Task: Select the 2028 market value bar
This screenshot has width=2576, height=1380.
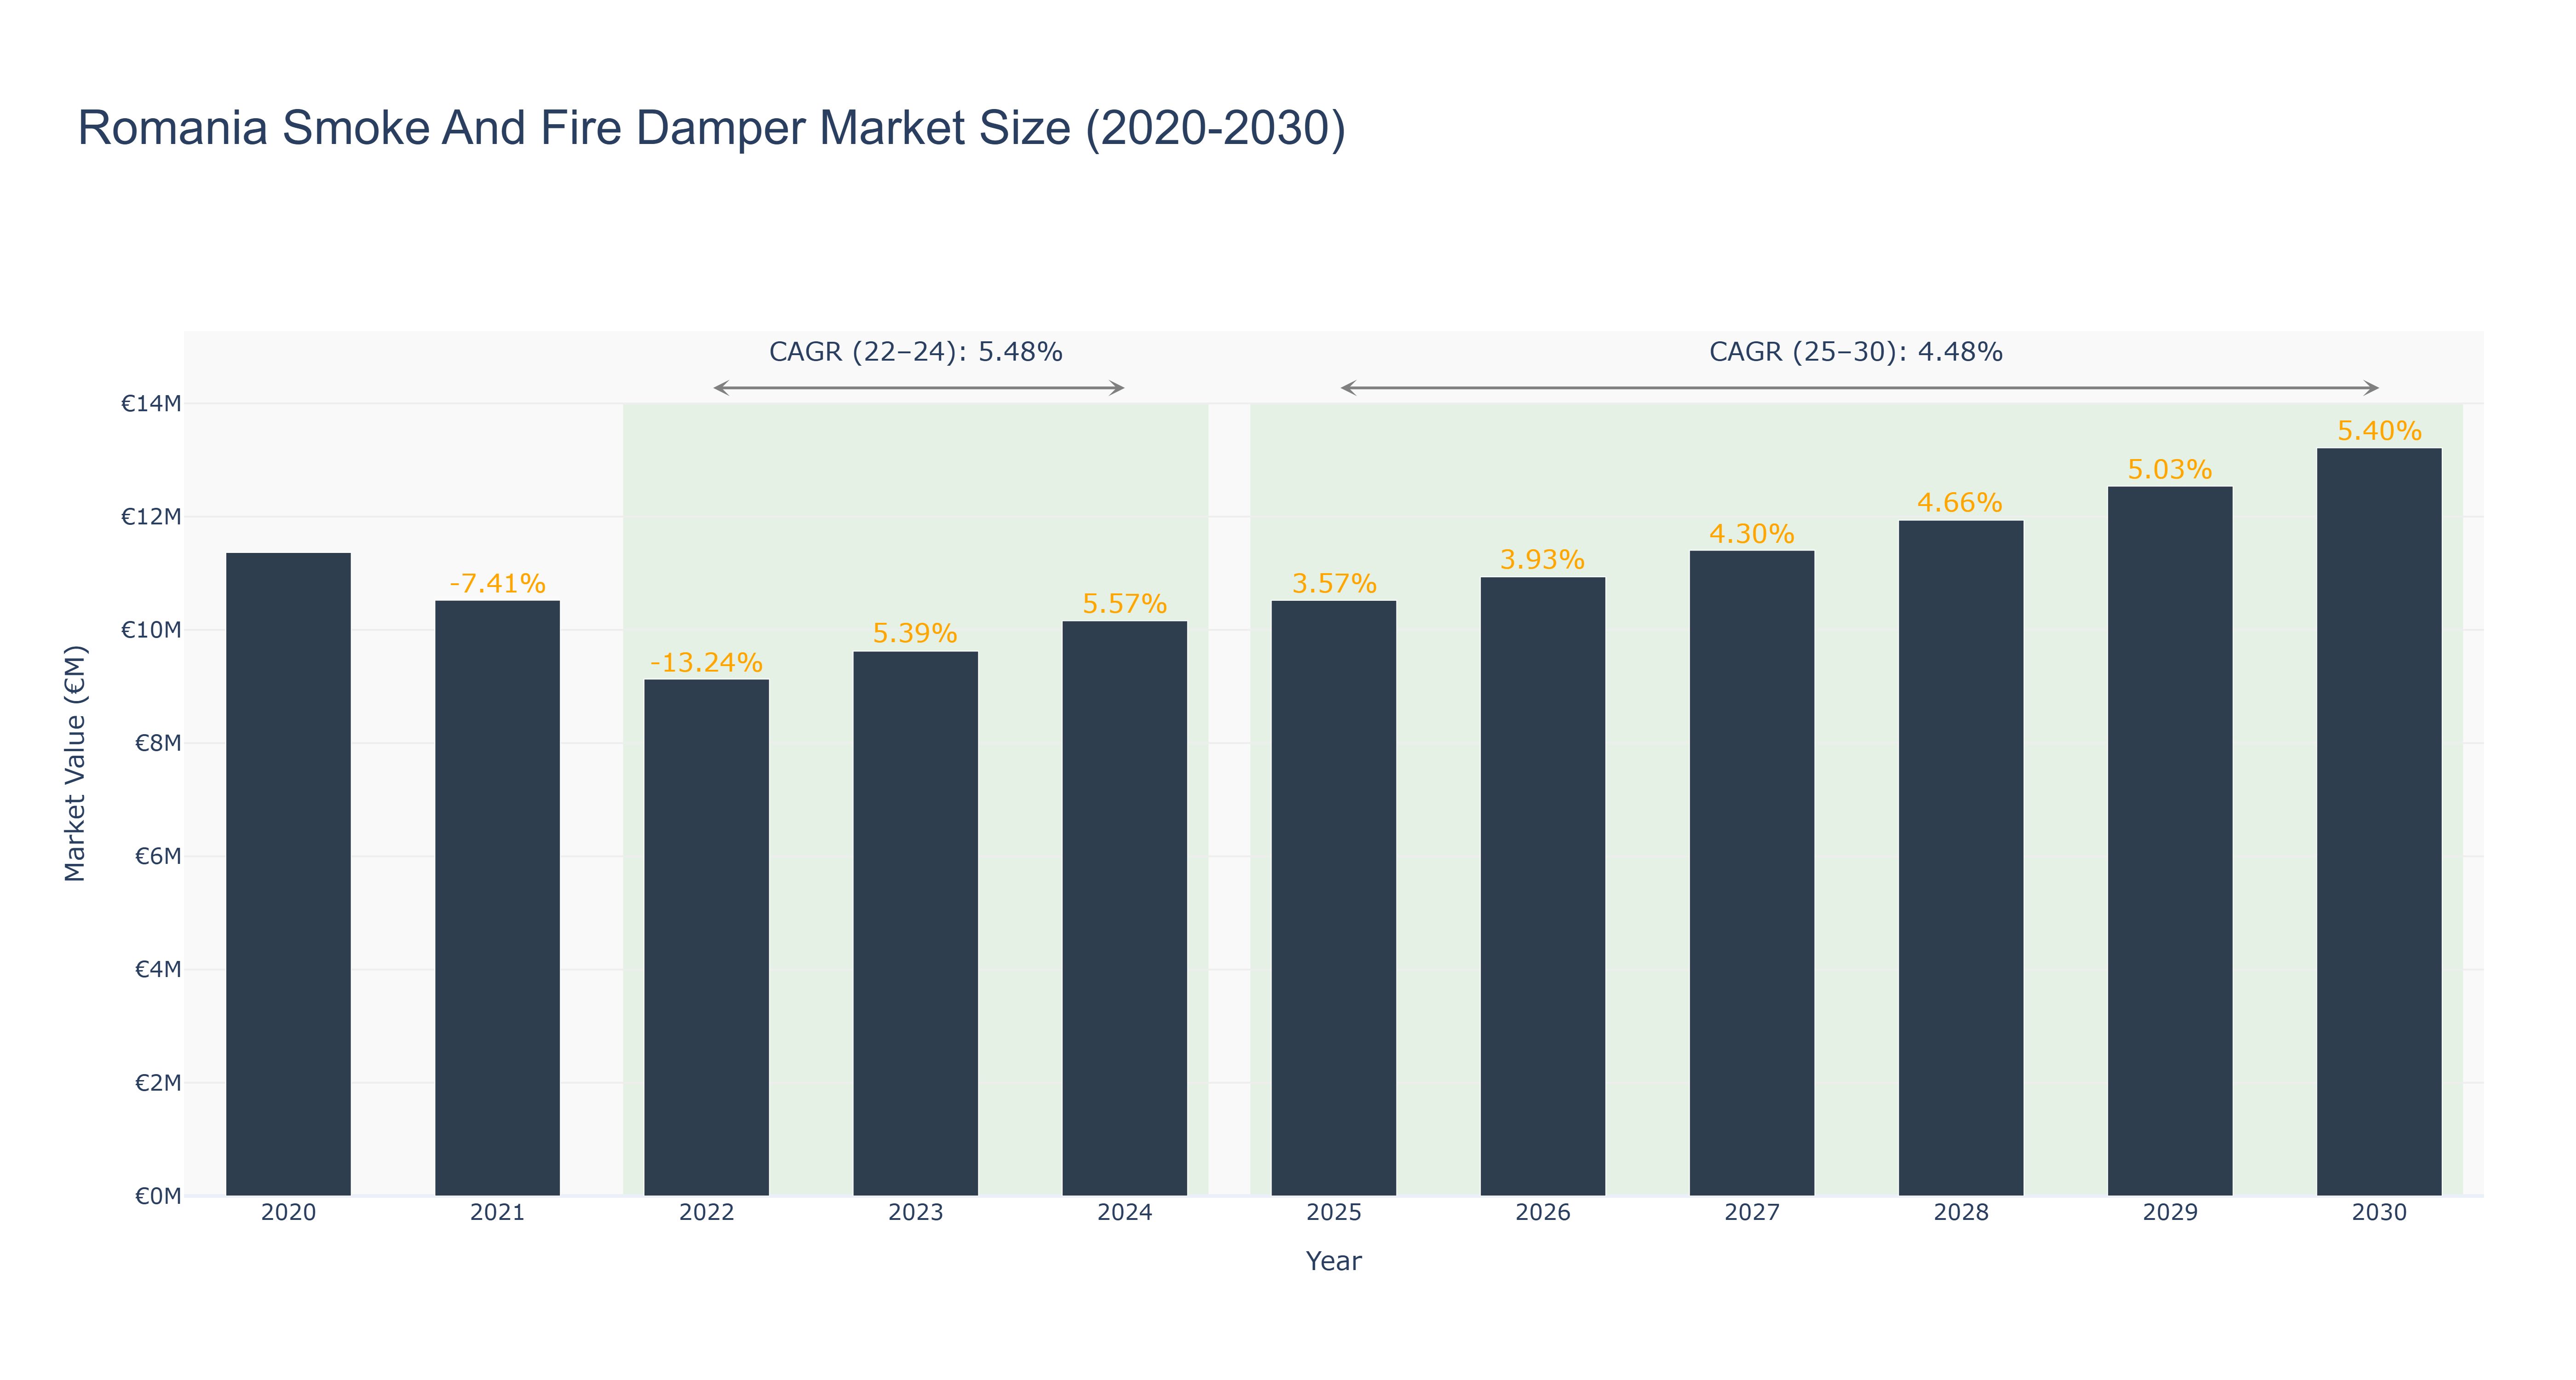Action: click(1960, 858)
